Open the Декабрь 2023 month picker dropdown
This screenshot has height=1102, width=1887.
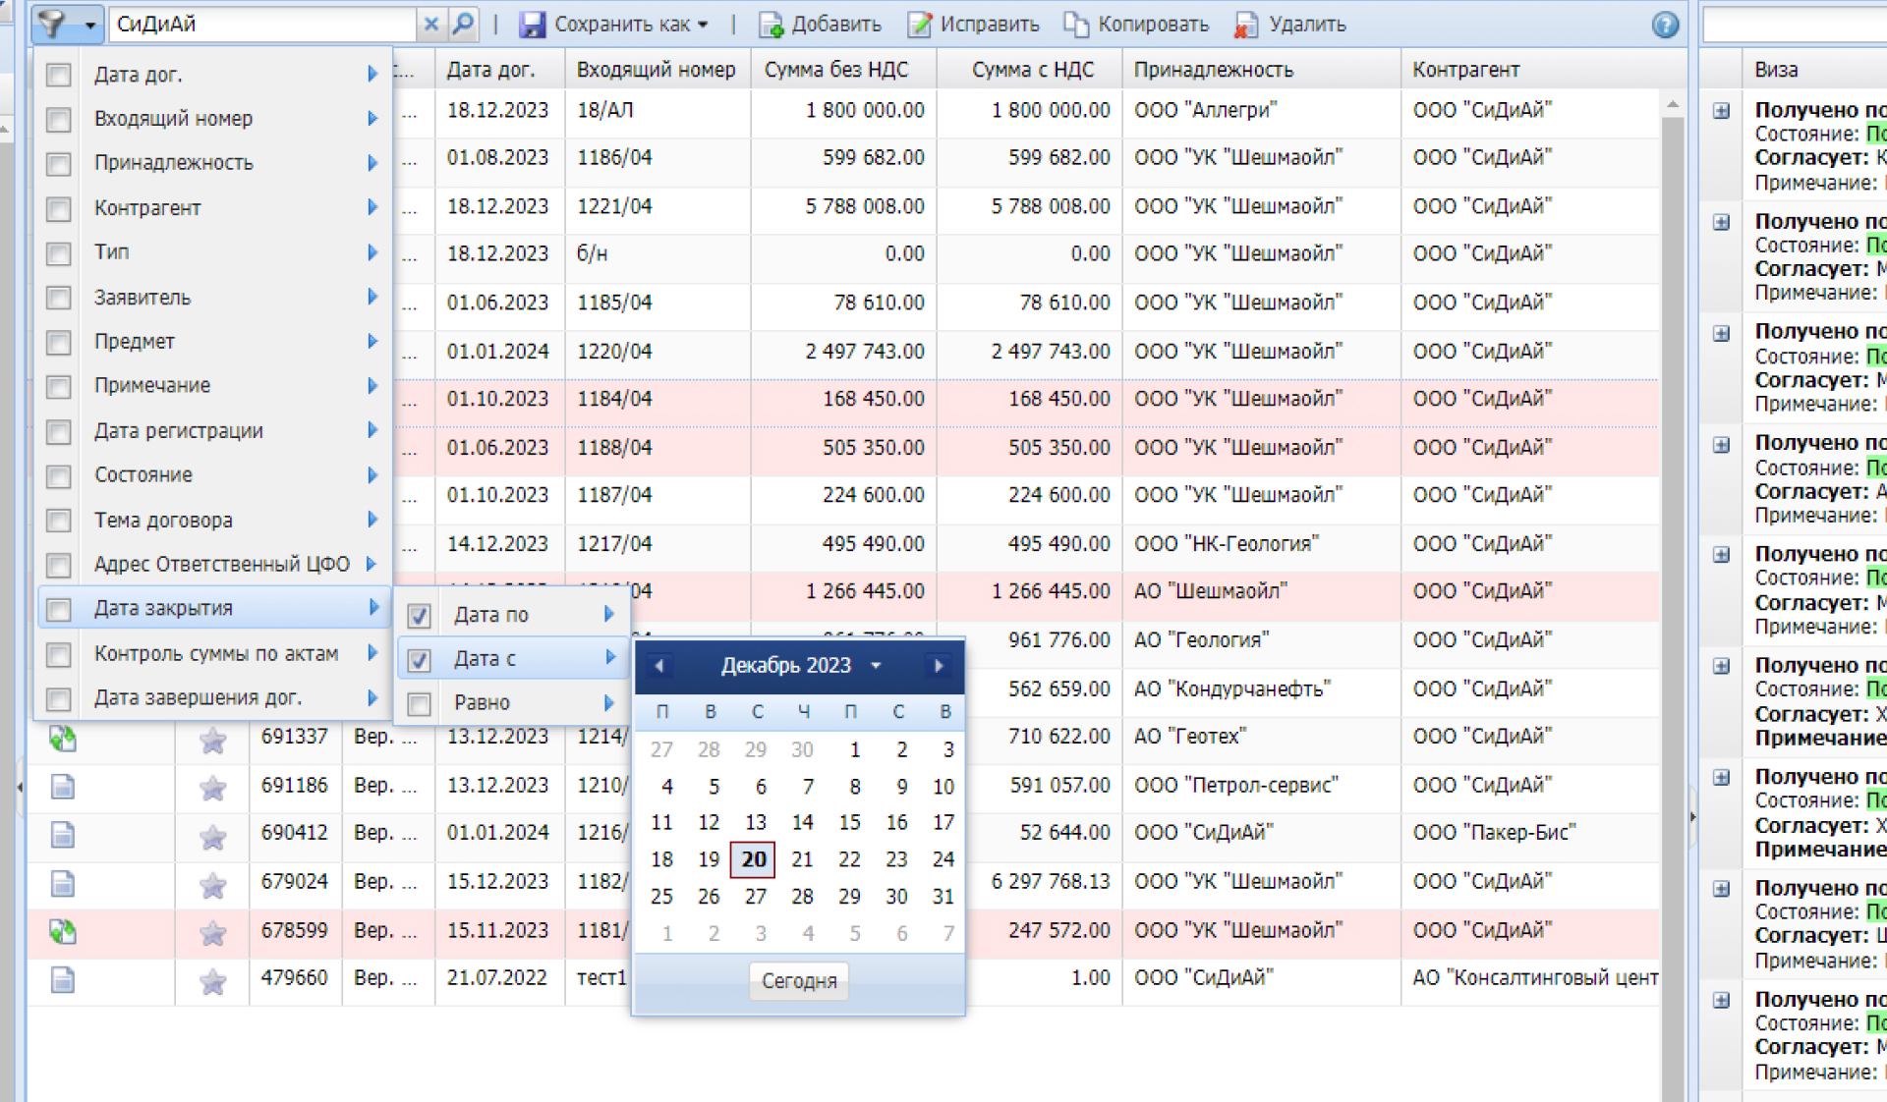pos(800,666)
